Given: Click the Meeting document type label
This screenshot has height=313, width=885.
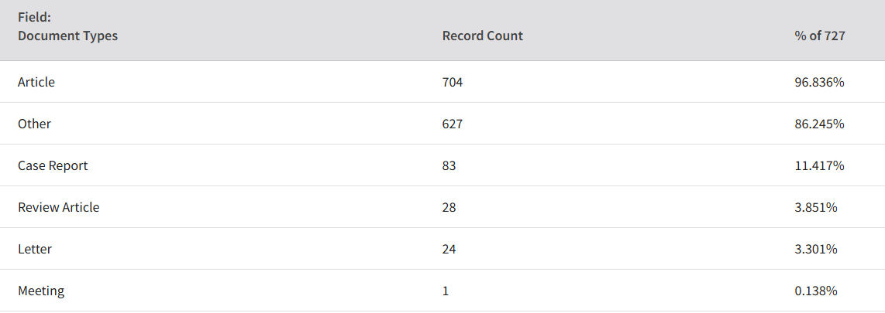Looking at the screenshot, I should (x=41, y=291).
